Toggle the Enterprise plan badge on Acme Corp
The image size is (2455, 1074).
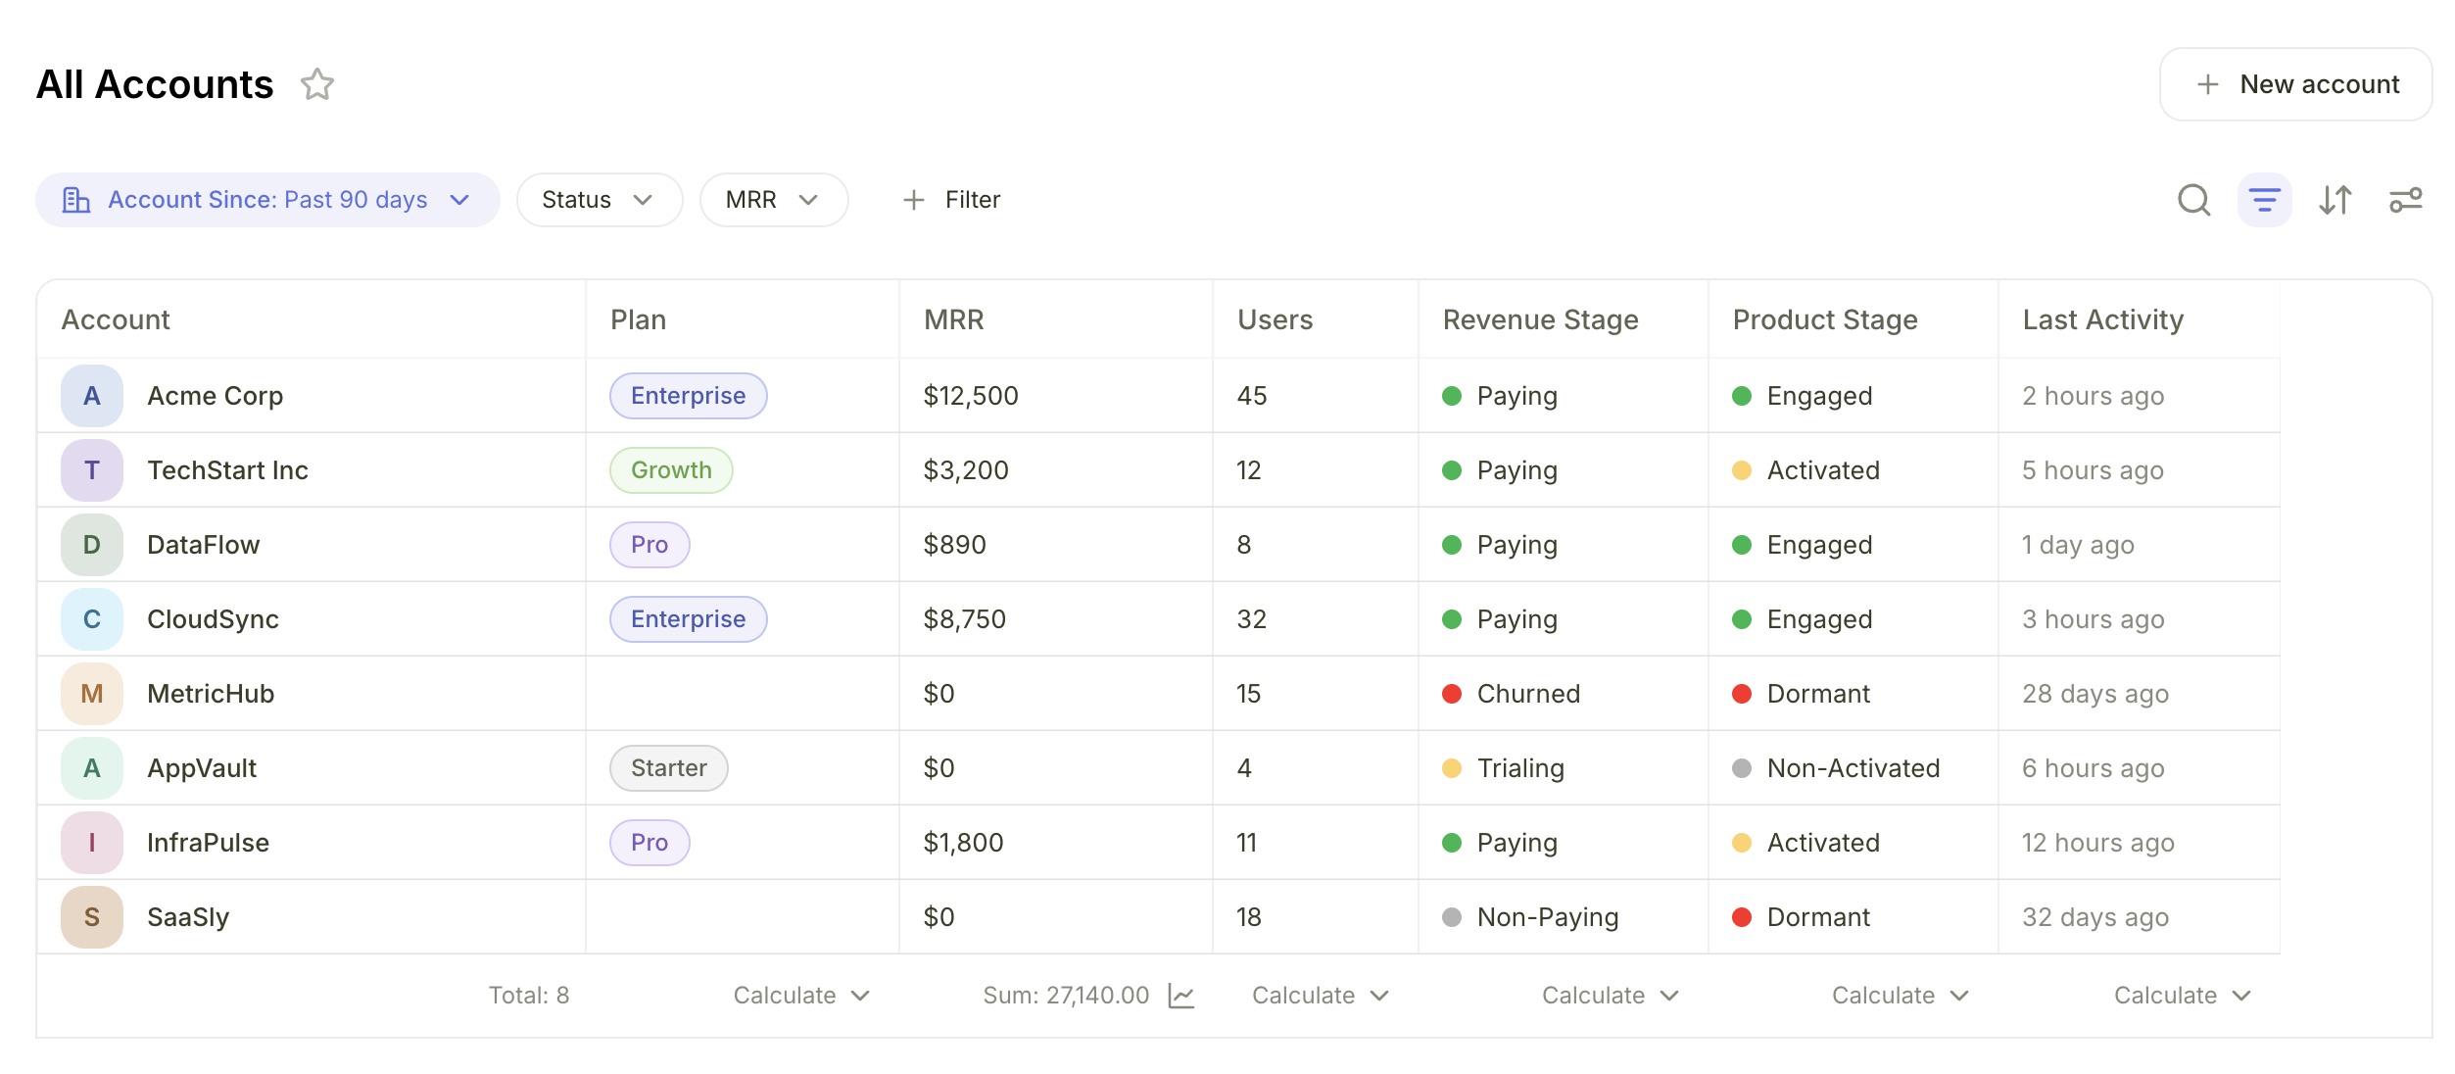point(688,395)
